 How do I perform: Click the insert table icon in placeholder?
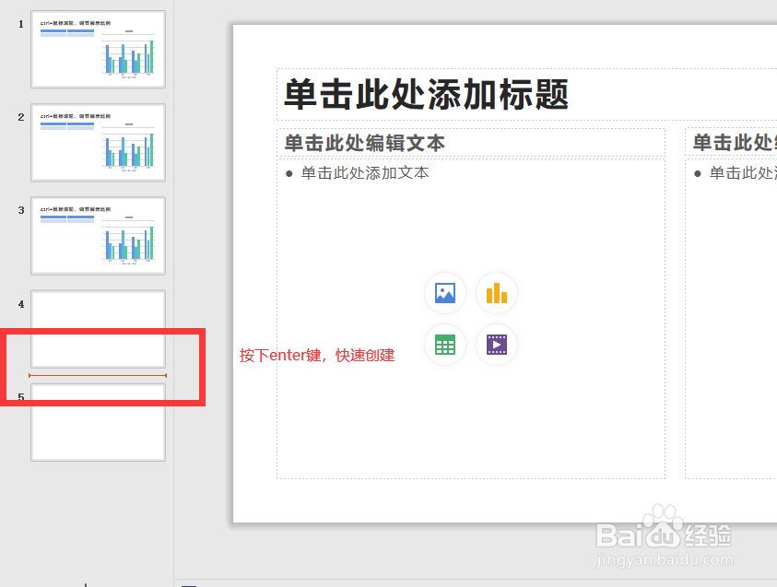click(445, 345)
